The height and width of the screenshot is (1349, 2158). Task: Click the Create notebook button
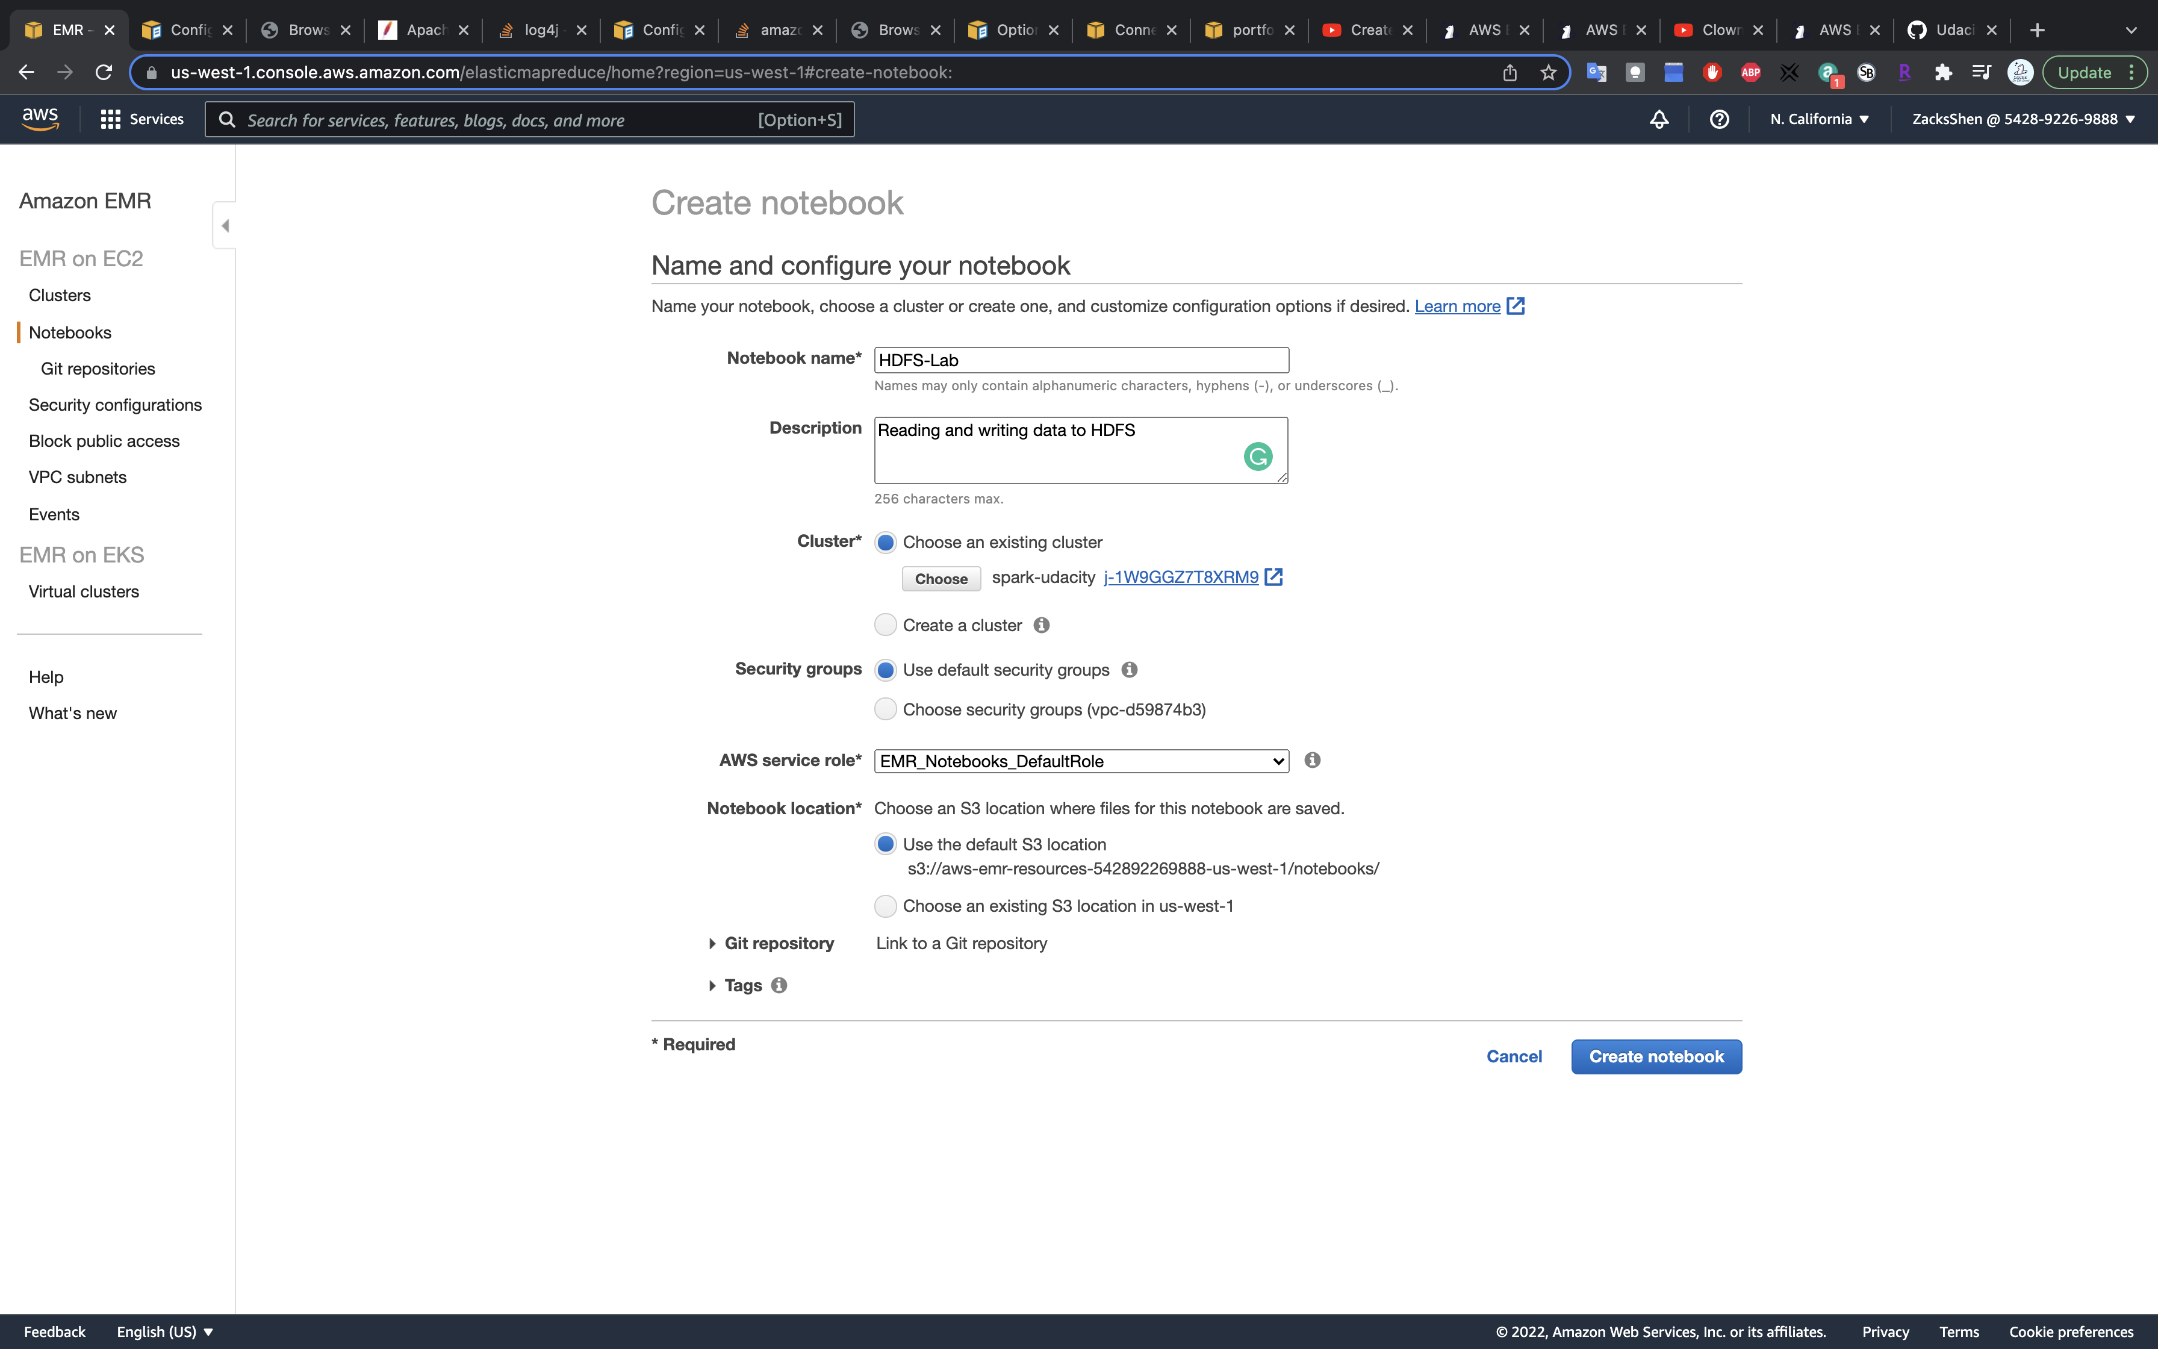tap(1656, 1056)
